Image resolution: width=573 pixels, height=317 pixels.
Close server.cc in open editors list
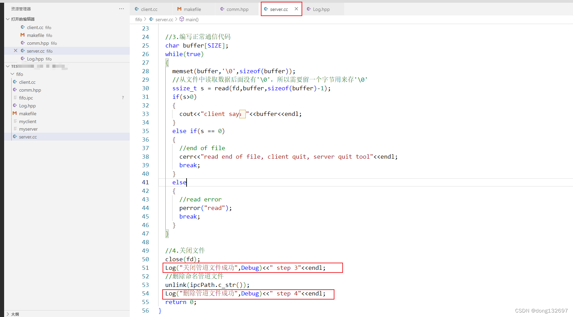pos(15,51)
